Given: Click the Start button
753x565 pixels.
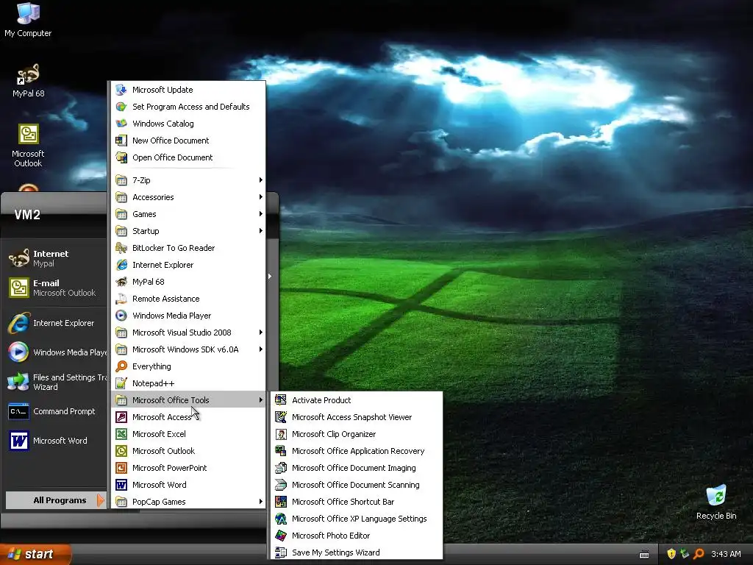Looking at the screenshot, I should pyautogui.click(x=35, y=555).
